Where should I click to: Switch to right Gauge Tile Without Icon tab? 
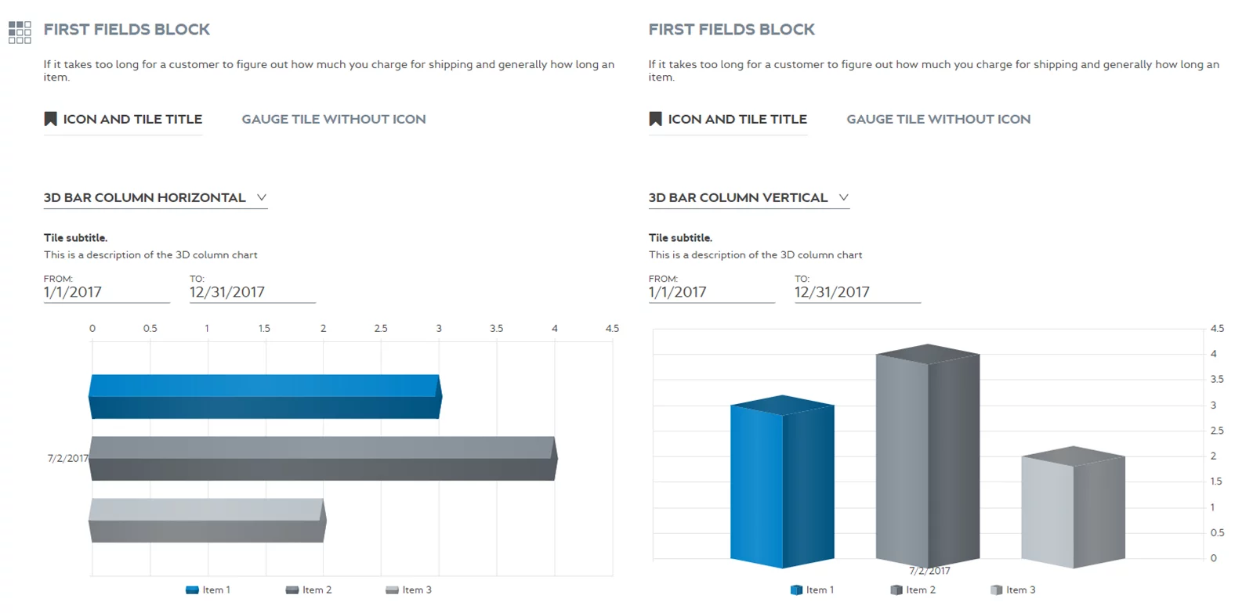click(x=938, y=119)
